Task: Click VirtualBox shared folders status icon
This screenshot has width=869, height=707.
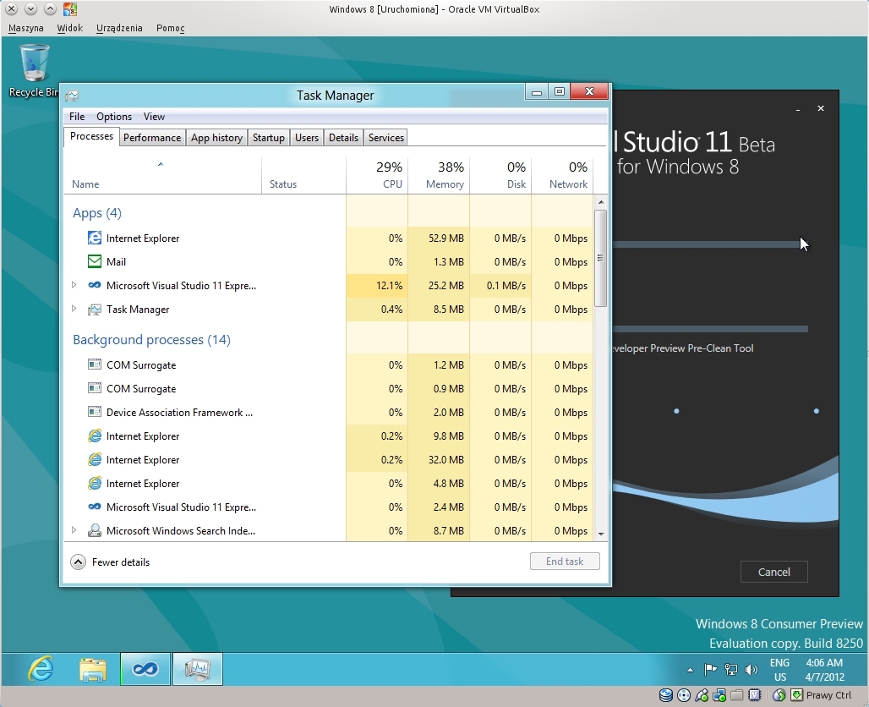Action: tap(737, 695)
